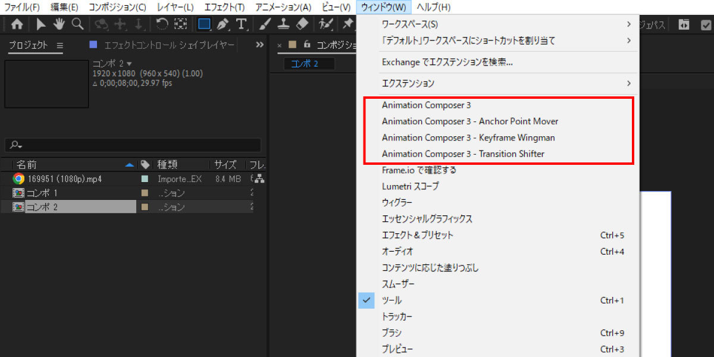Click the label color of 169951 (1080p).mp4

[144, 178]
